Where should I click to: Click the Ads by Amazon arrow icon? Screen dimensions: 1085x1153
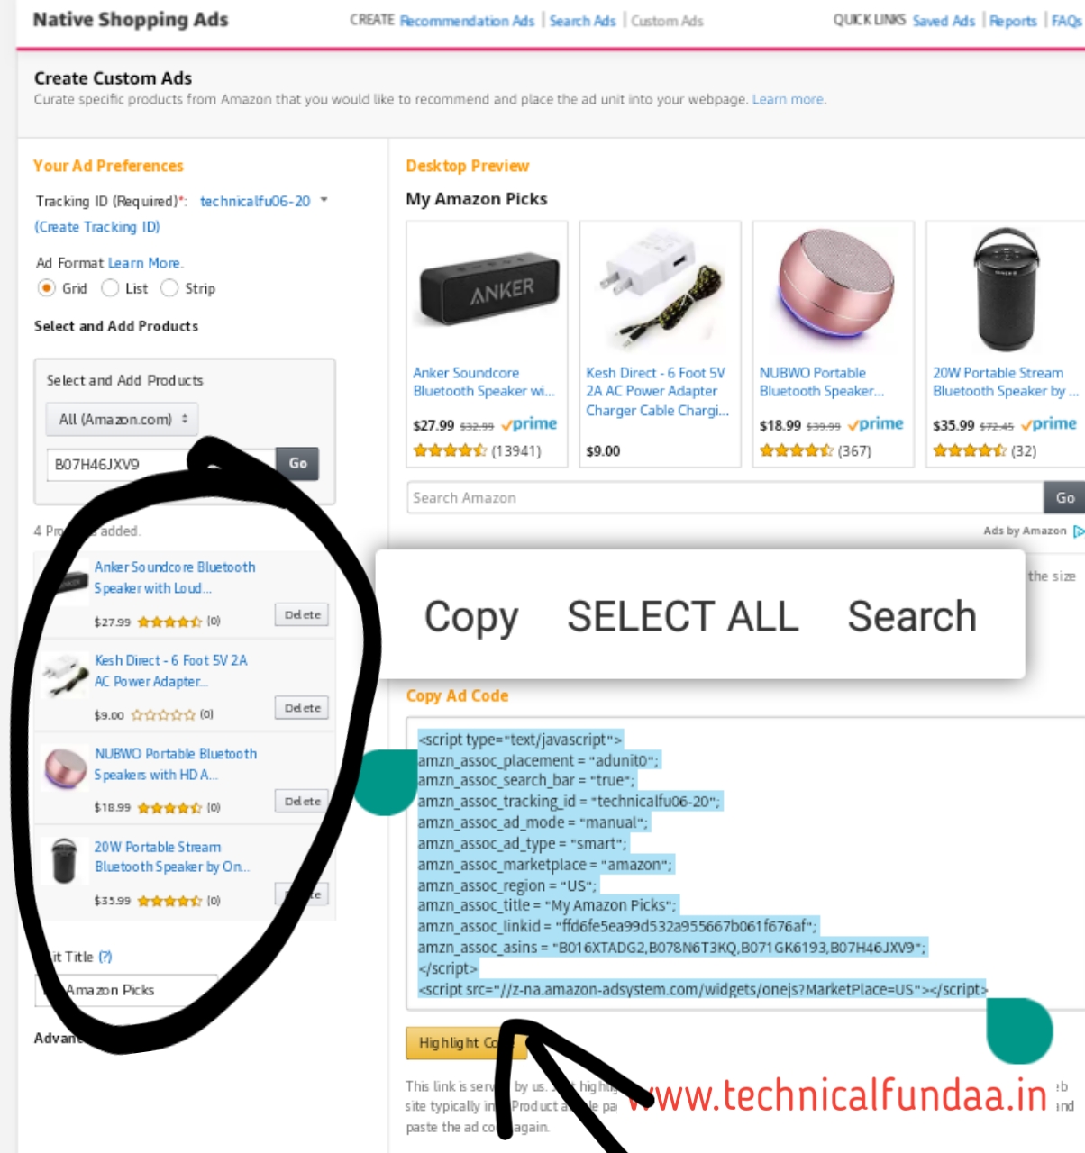pos(1079,531)
